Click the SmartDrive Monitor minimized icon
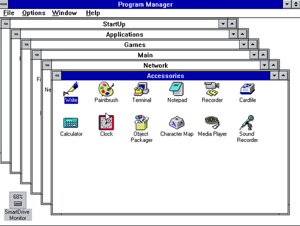Image resolution: width=300 pixels, height=226 pixels. [x=18, y=201]
